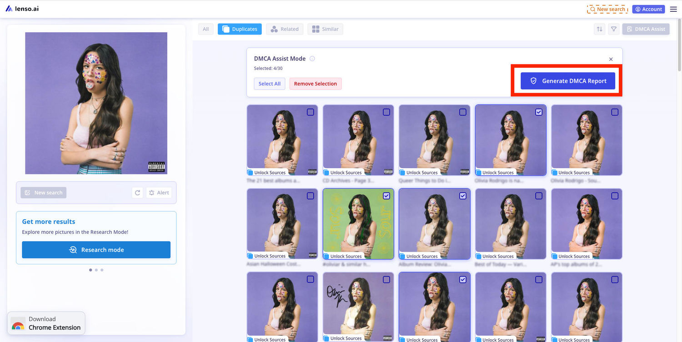The image size is (682, 342).
Task: Click Remove Selection
Action: click(316, 84)
